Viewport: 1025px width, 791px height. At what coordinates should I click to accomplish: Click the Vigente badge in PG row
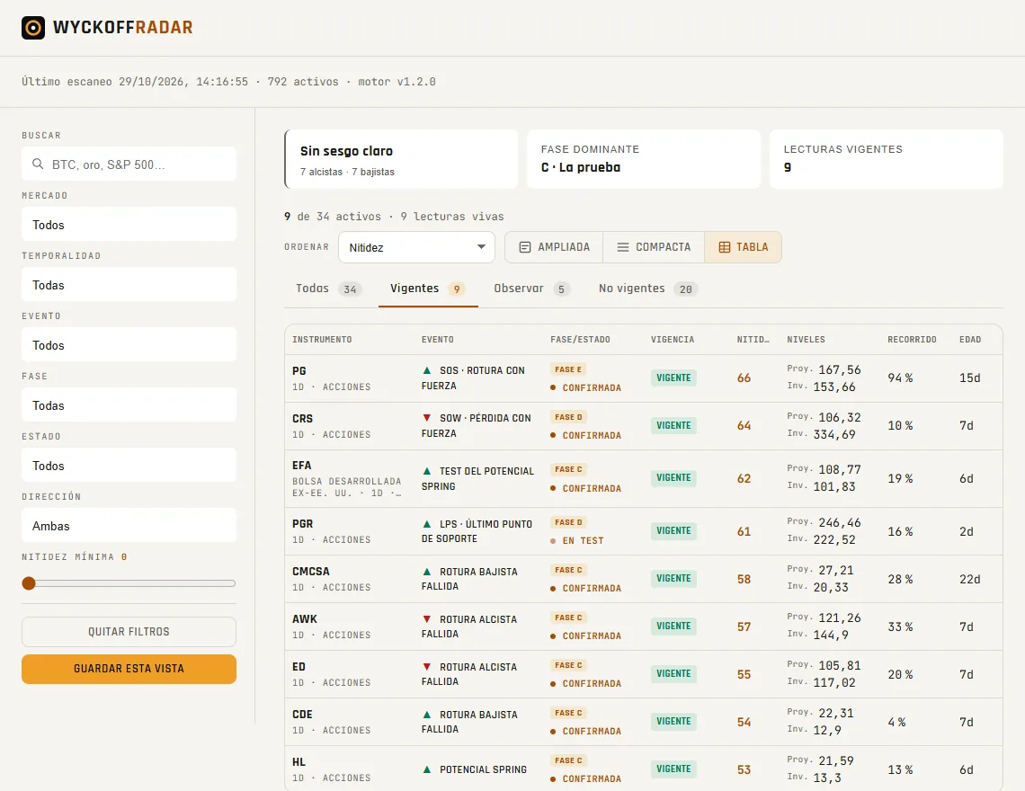click(x=674, y=378)
